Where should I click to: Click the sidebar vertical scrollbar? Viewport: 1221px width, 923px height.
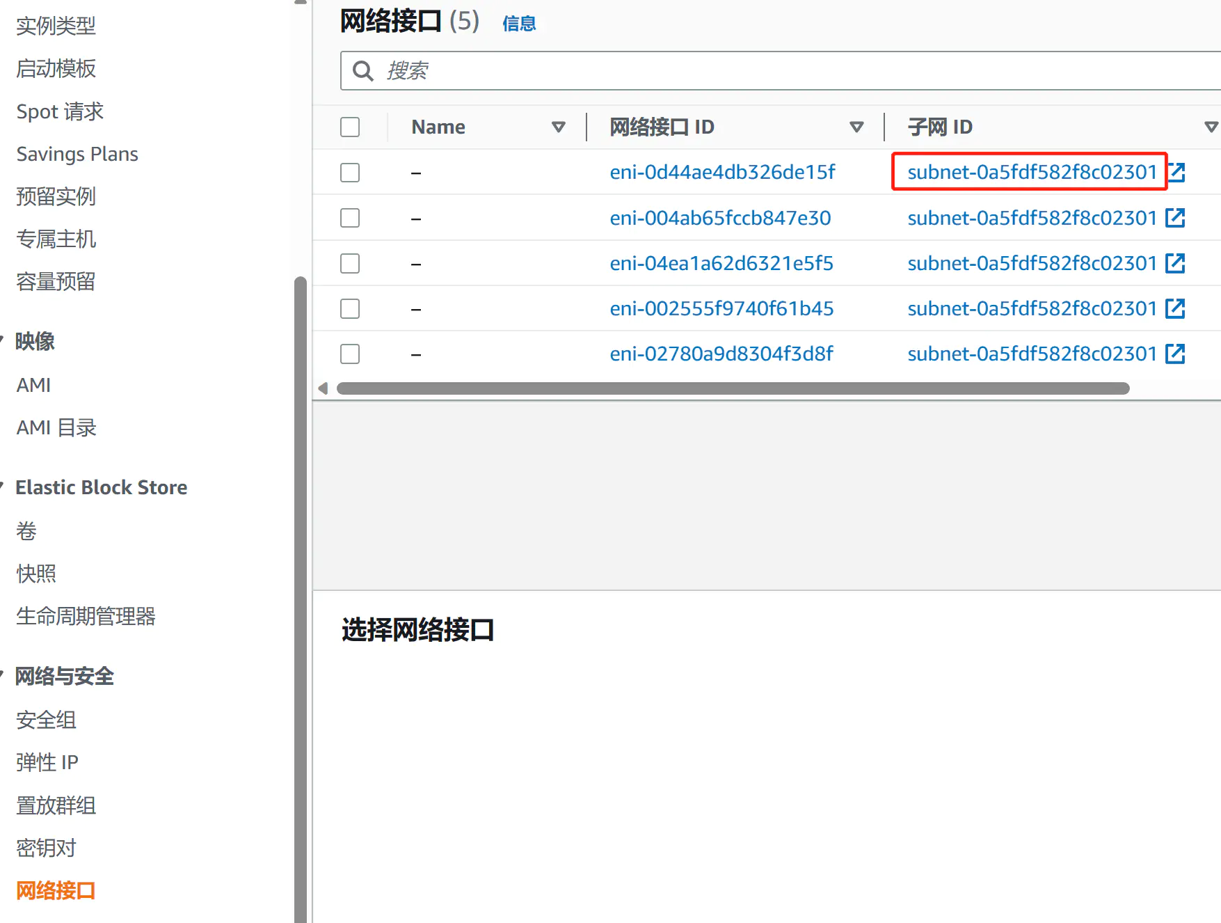(301, 599)
